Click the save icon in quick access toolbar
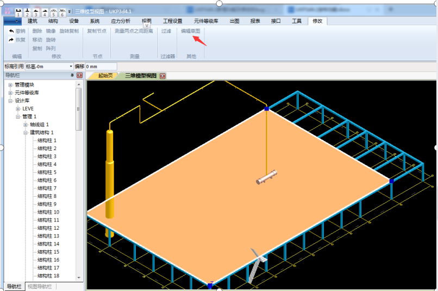The image size is (438, 291). pos(18,11)
